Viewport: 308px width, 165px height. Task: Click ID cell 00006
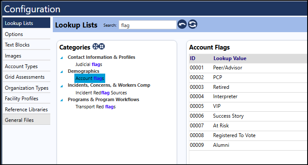click(197, 116)
